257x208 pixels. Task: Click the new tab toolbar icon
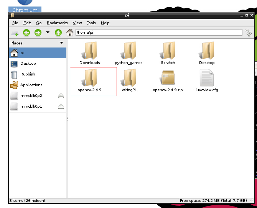click(x=15, y=33)
